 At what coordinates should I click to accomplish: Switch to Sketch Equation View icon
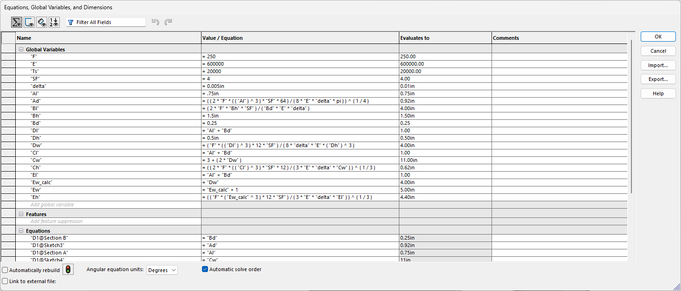29,22
